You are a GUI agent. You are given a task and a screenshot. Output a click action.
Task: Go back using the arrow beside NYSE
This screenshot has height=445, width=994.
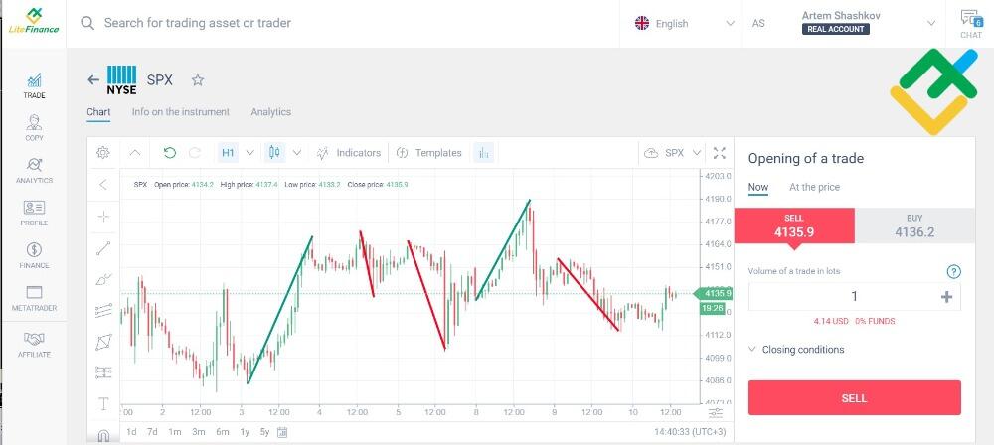coord(93,79)
